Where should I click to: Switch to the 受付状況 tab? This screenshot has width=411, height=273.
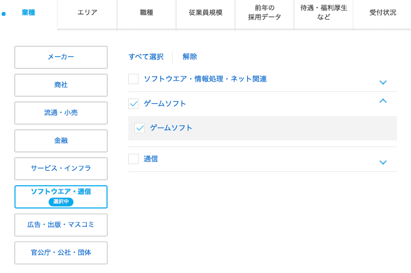(x=383, y=13)
